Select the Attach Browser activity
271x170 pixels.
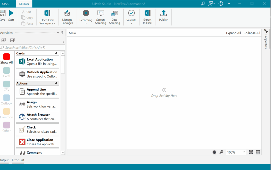coord(37,117)
